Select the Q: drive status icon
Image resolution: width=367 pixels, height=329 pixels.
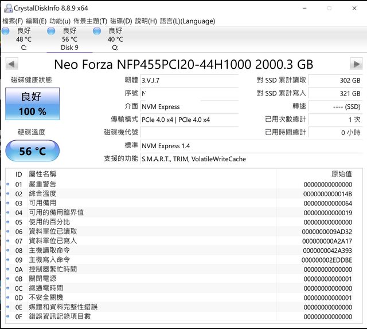[x=97, y=31]
